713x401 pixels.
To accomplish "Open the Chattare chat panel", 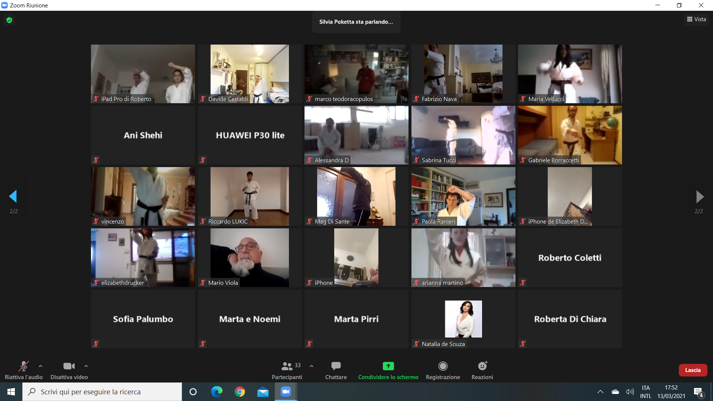I will pos(336,370).
